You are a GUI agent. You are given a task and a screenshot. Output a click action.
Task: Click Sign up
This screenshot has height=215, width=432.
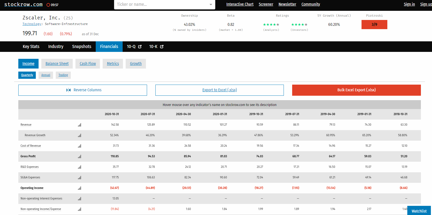point(426,4)
